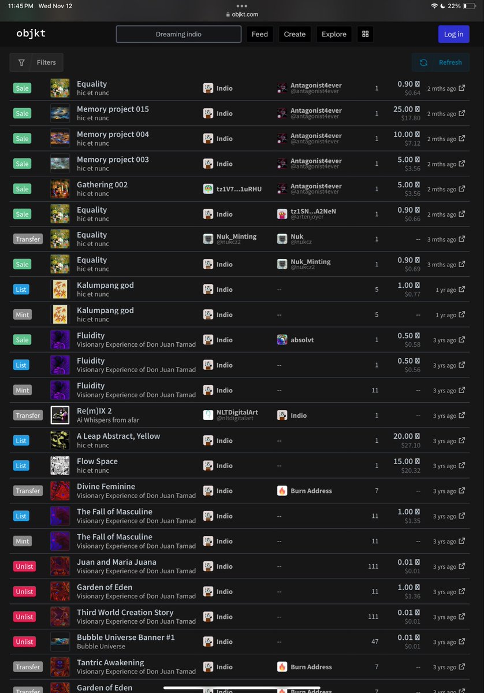
Task: Click the Transfer badge on Re(m)IX 2 row
Action: coord(28,415)
